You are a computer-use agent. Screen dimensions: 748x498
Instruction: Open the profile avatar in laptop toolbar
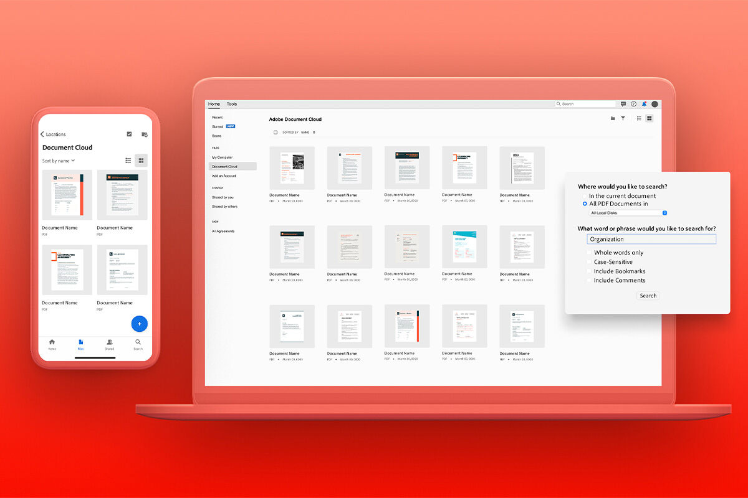(x=654, y=104)
